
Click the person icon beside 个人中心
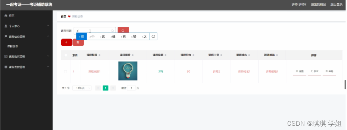tap(6, 26)
